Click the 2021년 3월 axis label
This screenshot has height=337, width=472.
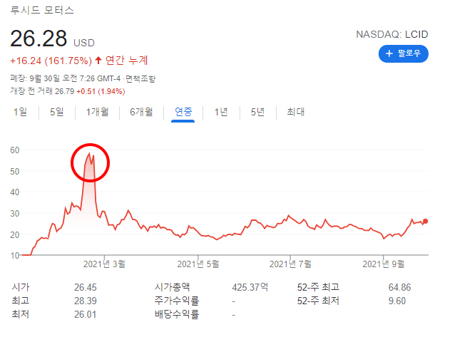104,264
